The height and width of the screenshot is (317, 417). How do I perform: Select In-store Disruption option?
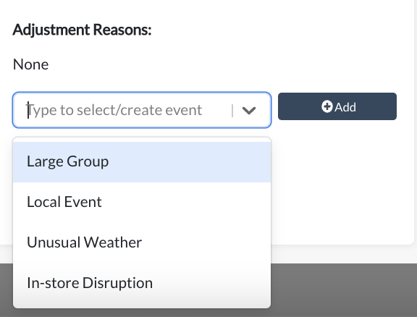[142, 283]
